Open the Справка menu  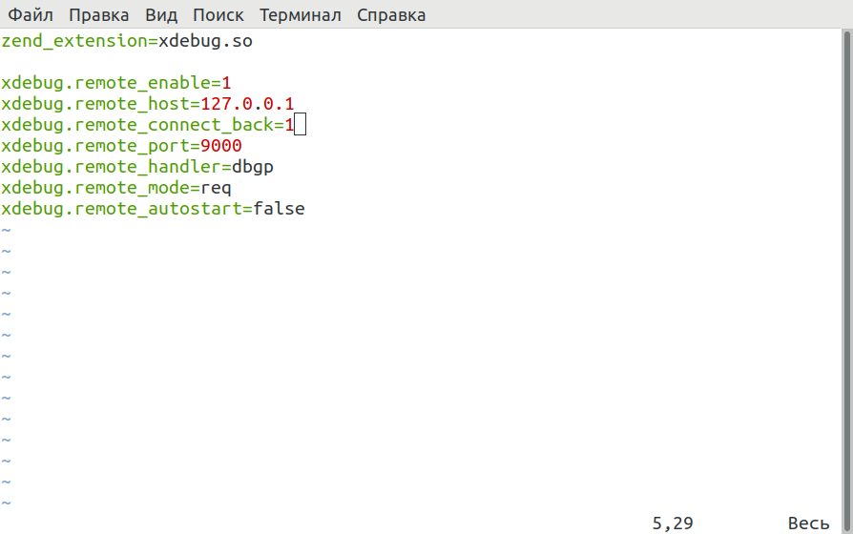point(391,15)
